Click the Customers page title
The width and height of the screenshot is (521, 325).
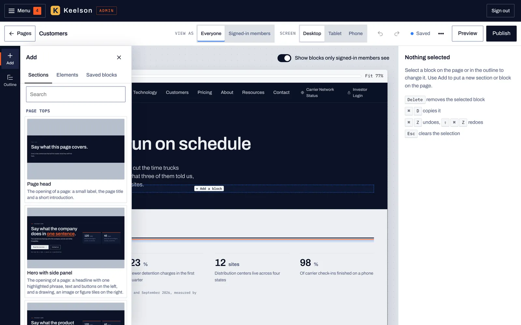[53, 33]
